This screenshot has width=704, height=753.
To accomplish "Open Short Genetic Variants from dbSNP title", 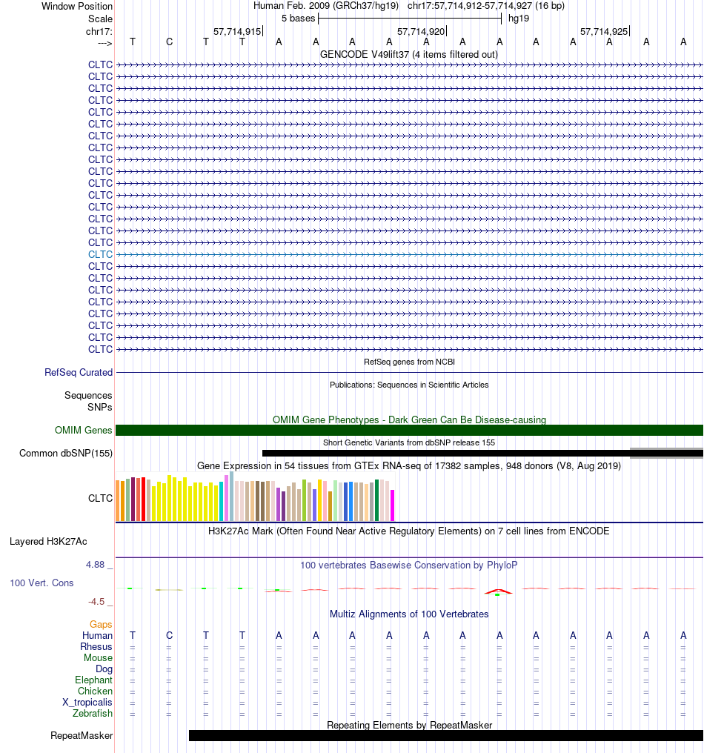I will [x=408, y=442].
